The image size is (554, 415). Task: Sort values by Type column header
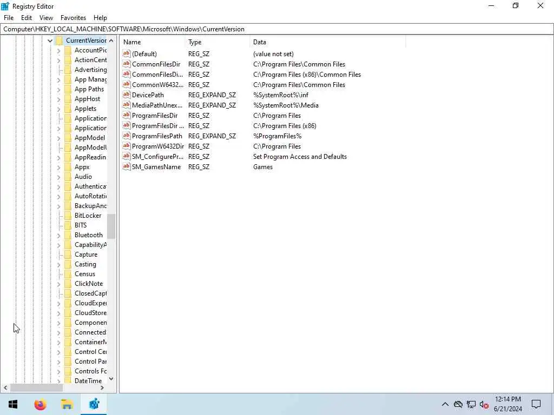[x=217, y=42]
